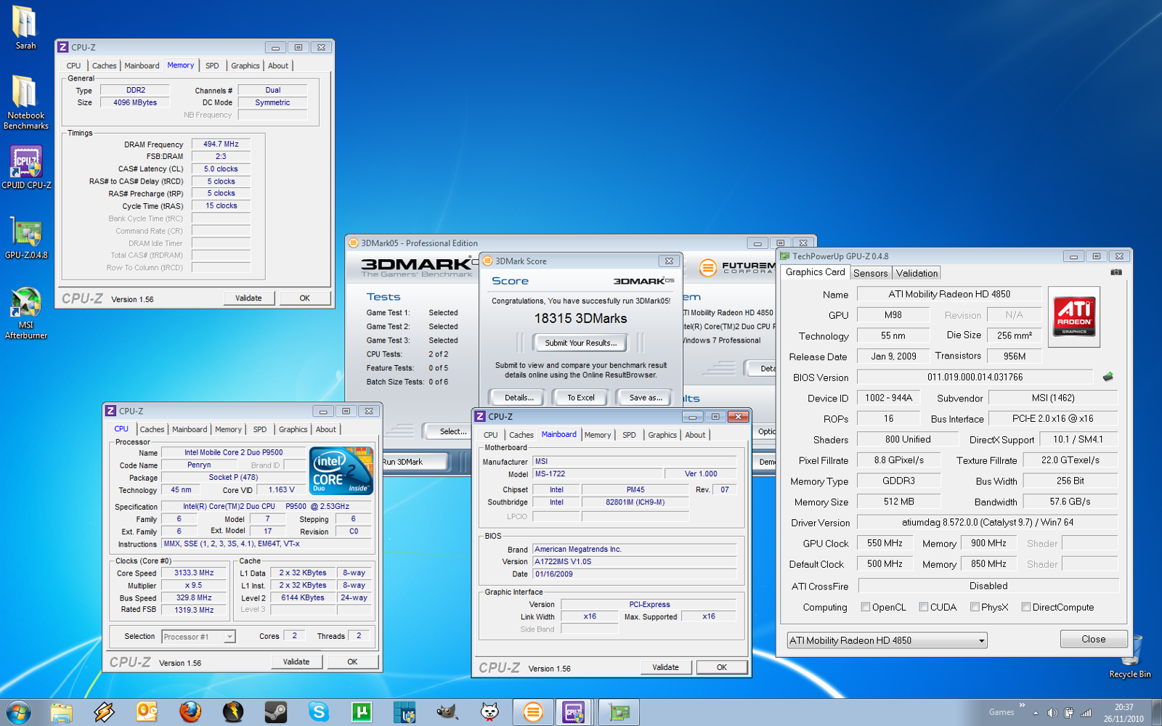The width and height of the screenshot is (1162, 726).
Task: Click the GPU Name field in GPU-Z
Action: coord(949,294)
